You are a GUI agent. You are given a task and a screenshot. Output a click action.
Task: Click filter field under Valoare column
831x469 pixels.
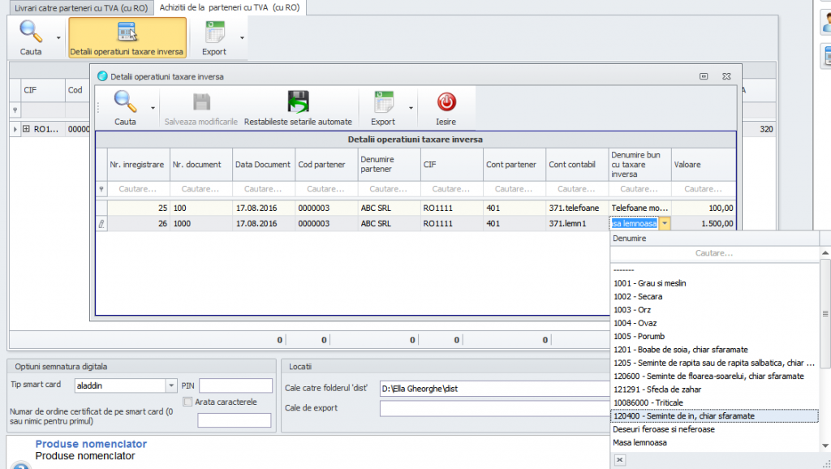pyautogui.click(x=704, y=189)
